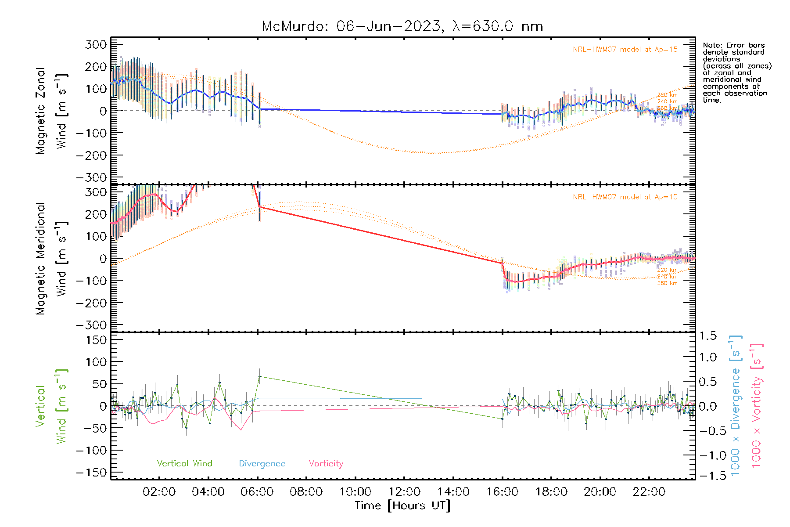The image size is (790, 527).
Task: Click the Divergence legend label
Action: pyautogui.click(x=262, y=463)
